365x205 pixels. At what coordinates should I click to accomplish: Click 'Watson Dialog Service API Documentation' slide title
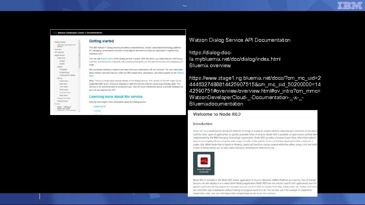240,40
